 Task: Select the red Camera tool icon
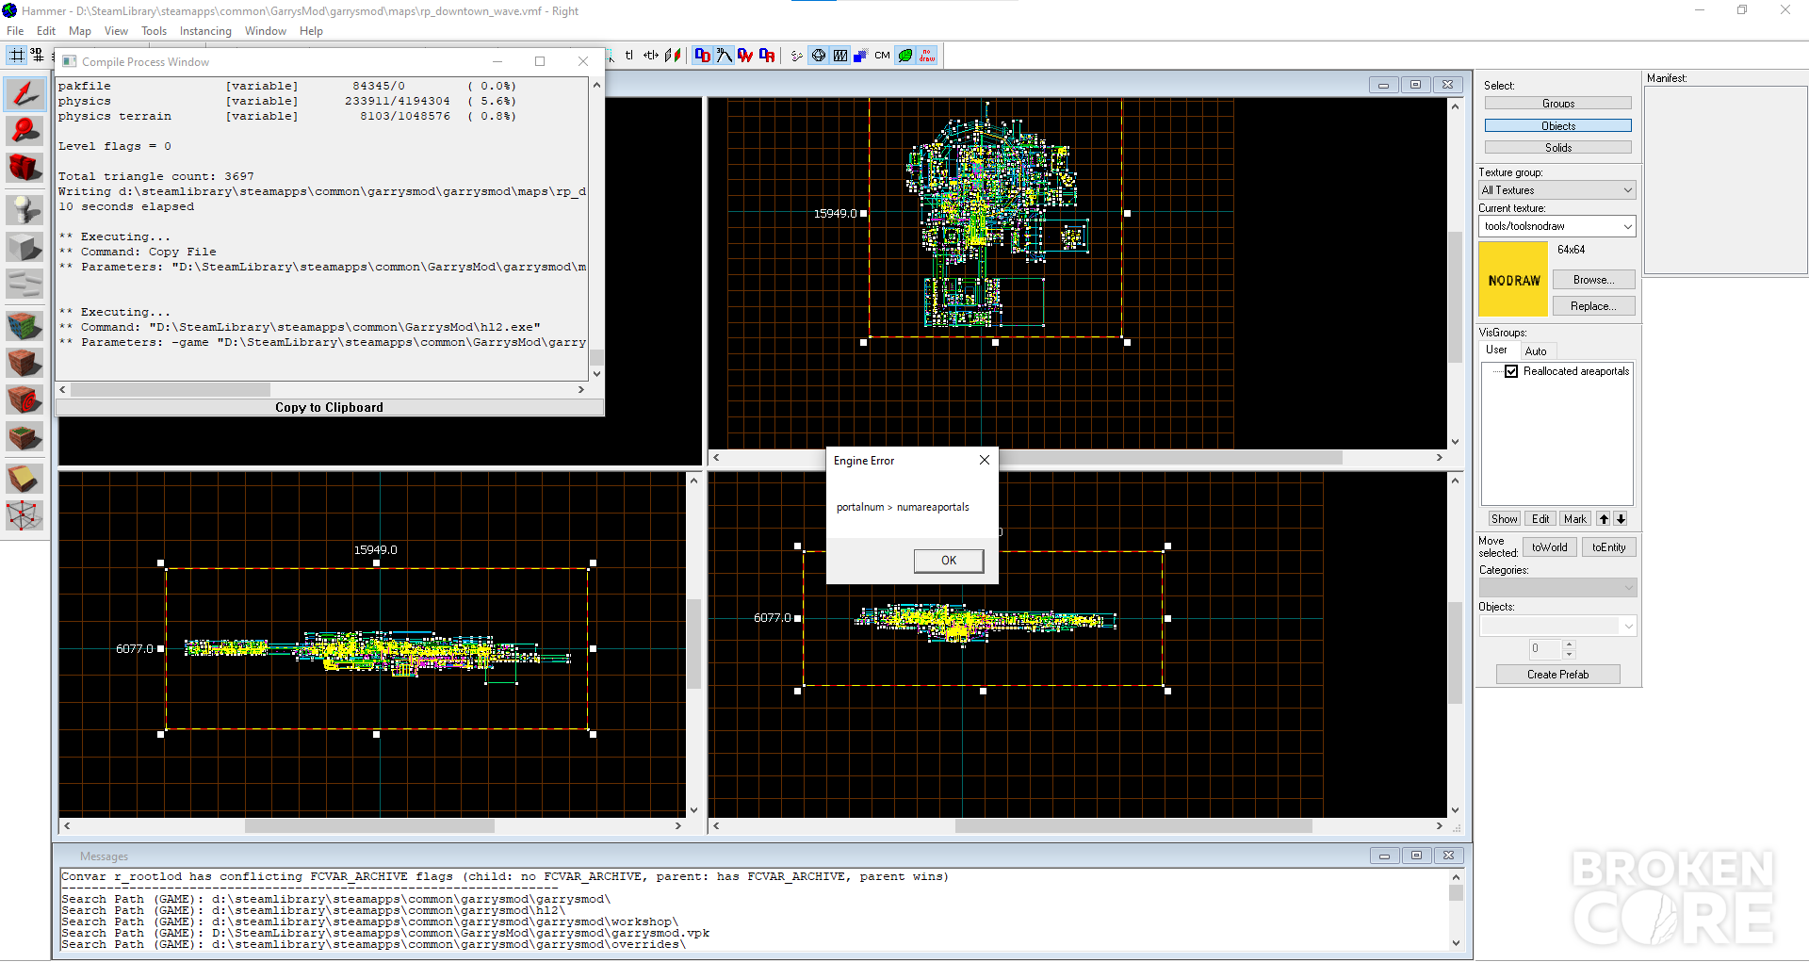(25, 169)
